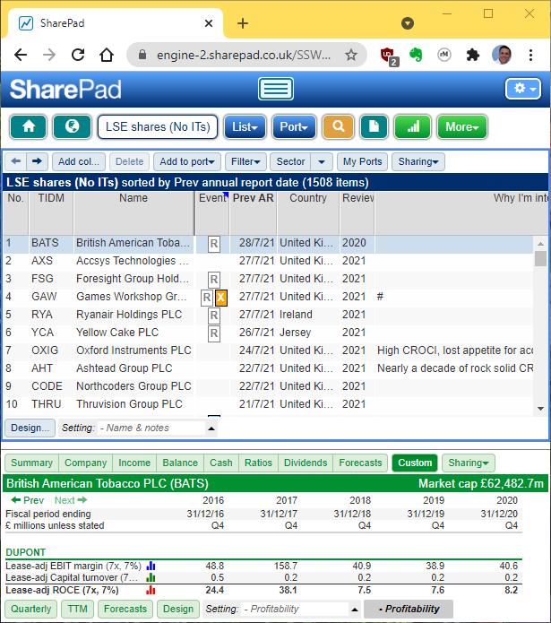This screenshot has width=551, height=623.
Task: Switch to the Summary tab
Action: click(x=31, y=463)
